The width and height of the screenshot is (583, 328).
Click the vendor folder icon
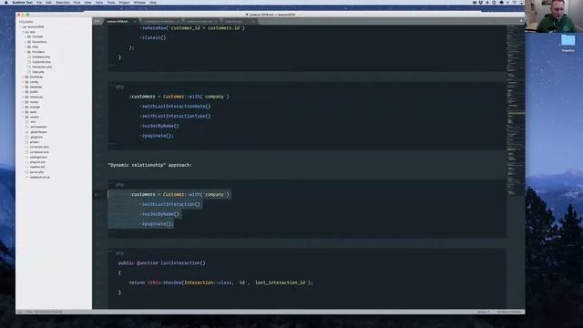pos(26,118)
